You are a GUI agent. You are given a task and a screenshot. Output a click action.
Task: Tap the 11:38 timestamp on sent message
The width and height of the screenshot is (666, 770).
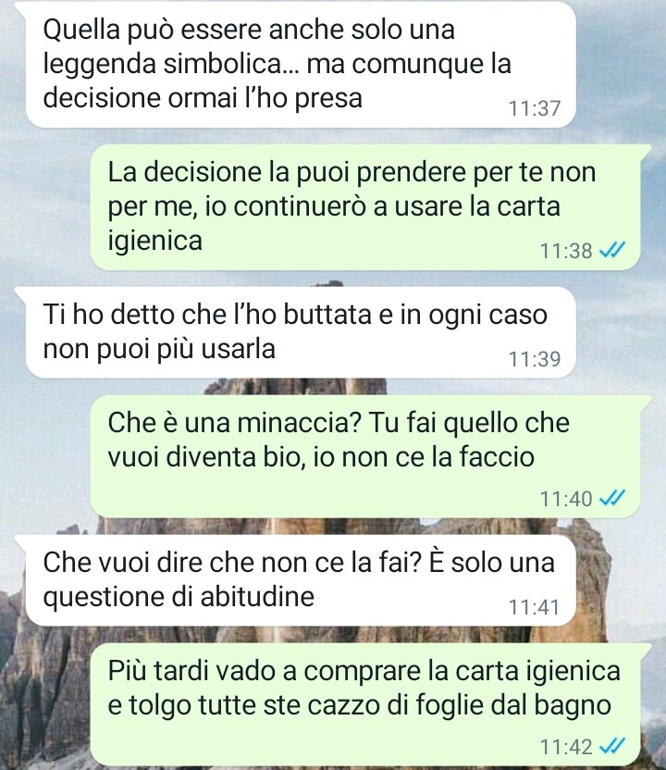click(x=566, y=251)
